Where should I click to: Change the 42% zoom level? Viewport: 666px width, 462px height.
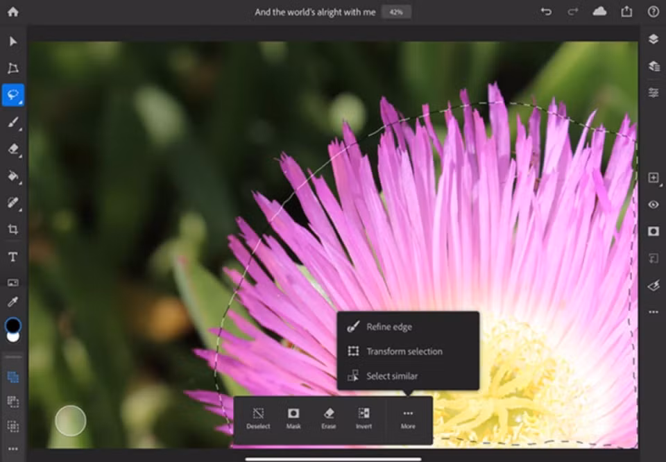396,12
